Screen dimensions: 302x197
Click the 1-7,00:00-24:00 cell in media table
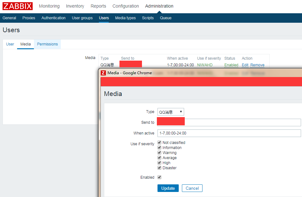pos(180,65)
